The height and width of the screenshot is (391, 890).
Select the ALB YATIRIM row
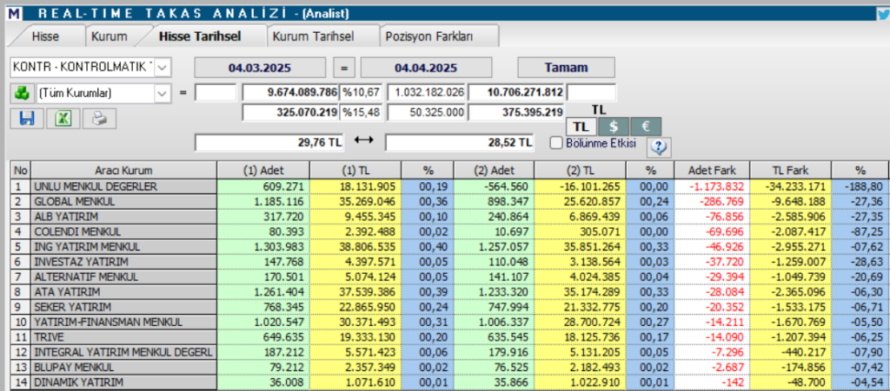tap(449, 216)
